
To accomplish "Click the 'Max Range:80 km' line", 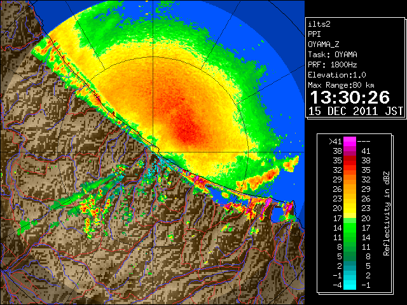I will pyautogui.click(x=341, y=85).
